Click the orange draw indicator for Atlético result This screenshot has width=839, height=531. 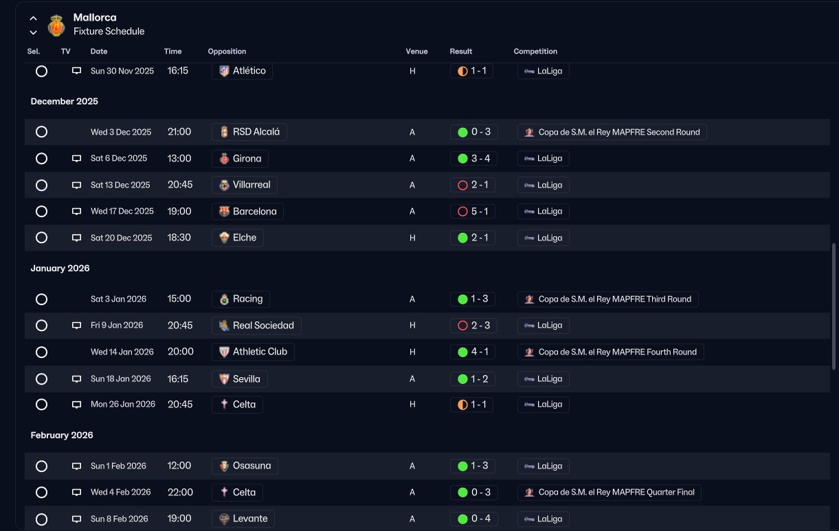[x=462, y=71]
